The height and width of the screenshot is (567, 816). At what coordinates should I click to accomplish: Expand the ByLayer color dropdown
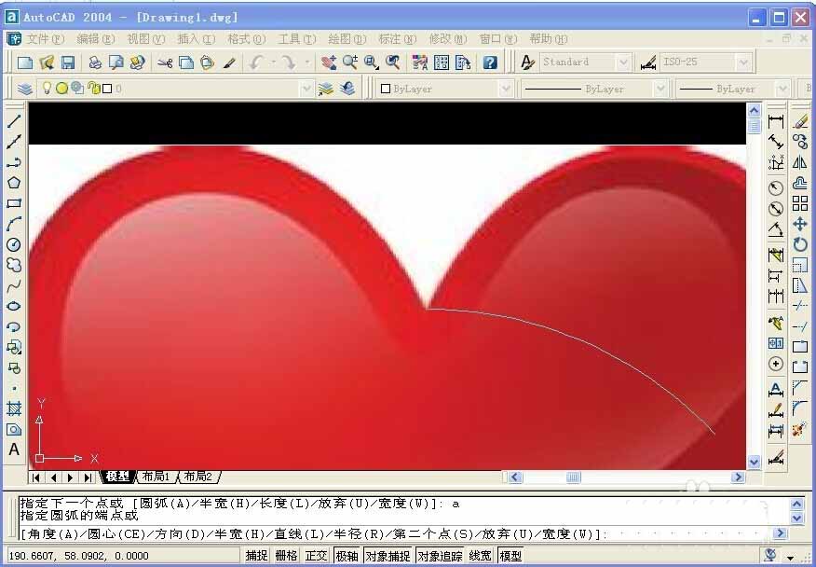click(505, 89)
